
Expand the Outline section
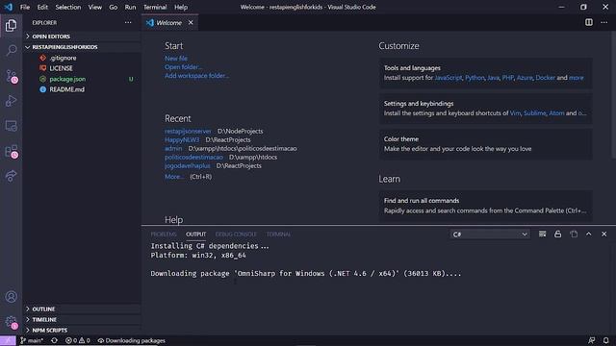[x=82, y=309]
